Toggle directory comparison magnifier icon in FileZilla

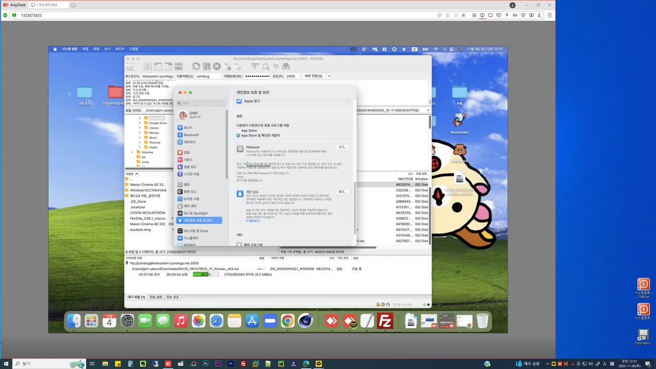266,66
